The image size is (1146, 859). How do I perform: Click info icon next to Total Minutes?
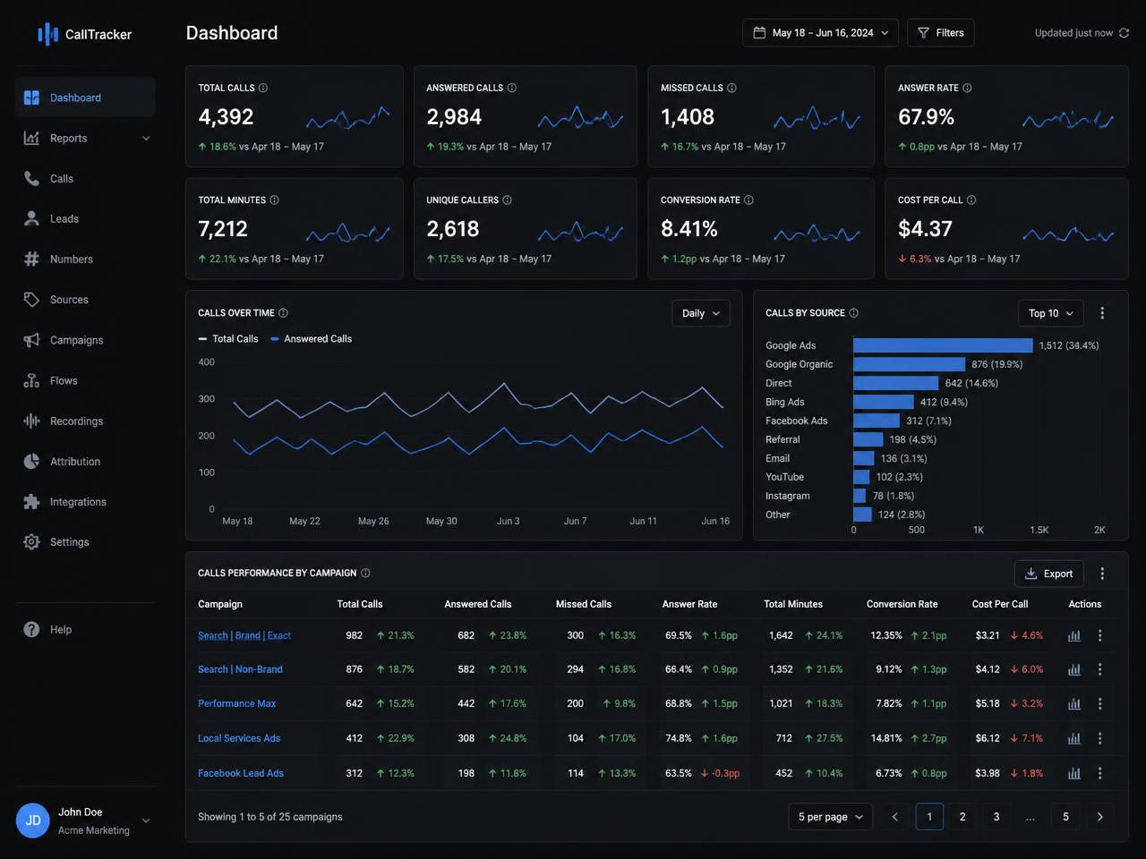(x=274, y=200)
